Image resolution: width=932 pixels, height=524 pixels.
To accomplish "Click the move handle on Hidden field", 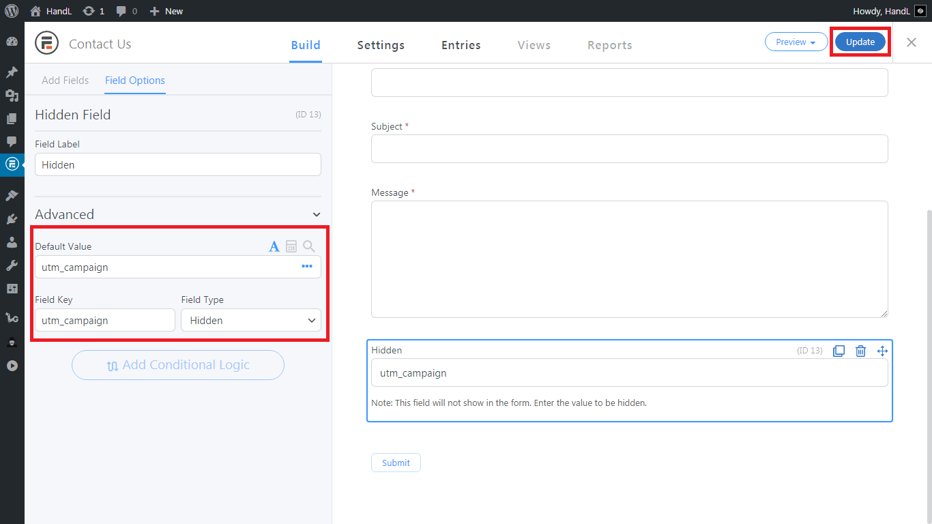I will click(882, 351).
